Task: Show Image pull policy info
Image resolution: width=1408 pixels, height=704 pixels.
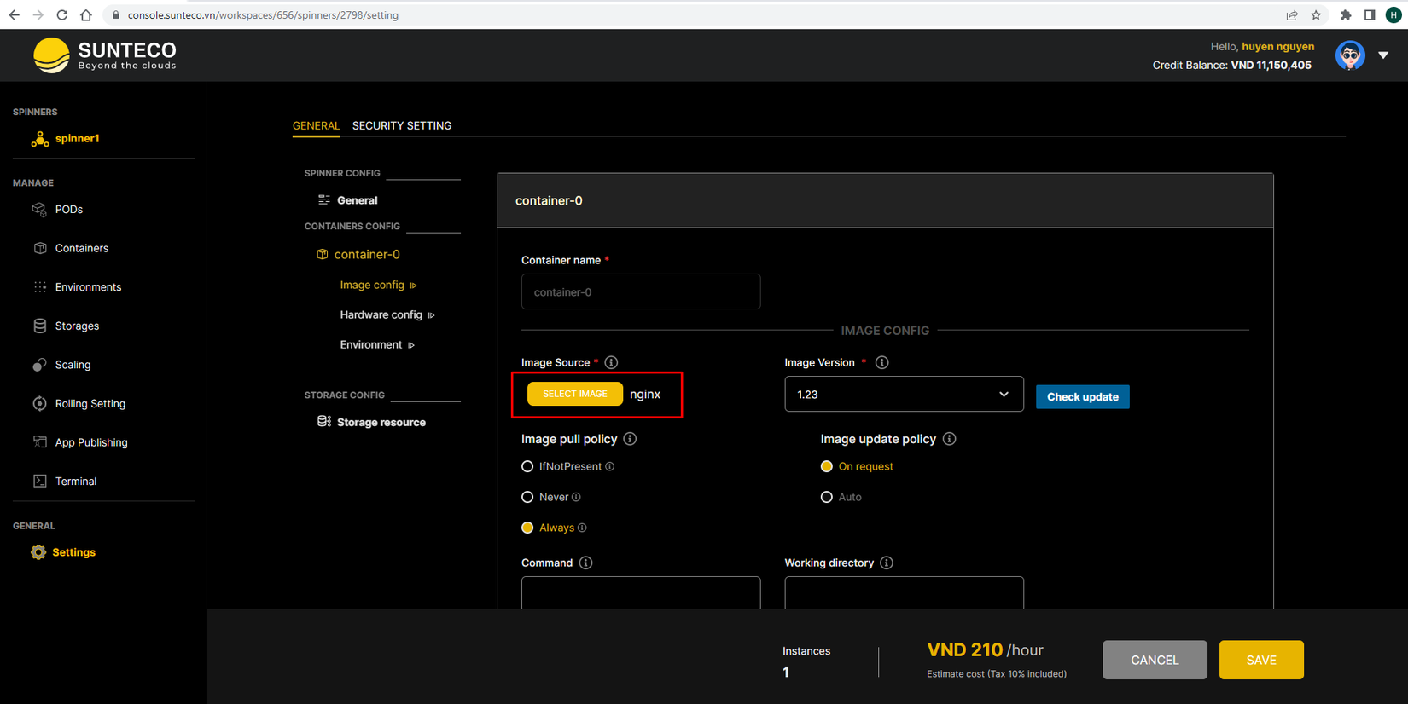Action: click(x=630, y=439)
